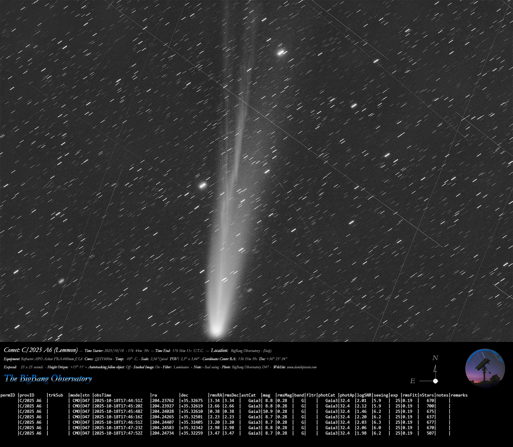Viewport: 513px width, 447px height.
Task: Click the bright star left of the tail
Action: (x=203, y=185)
